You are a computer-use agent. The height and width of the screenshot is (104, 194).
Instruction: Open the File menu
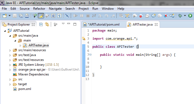point(4,9)
